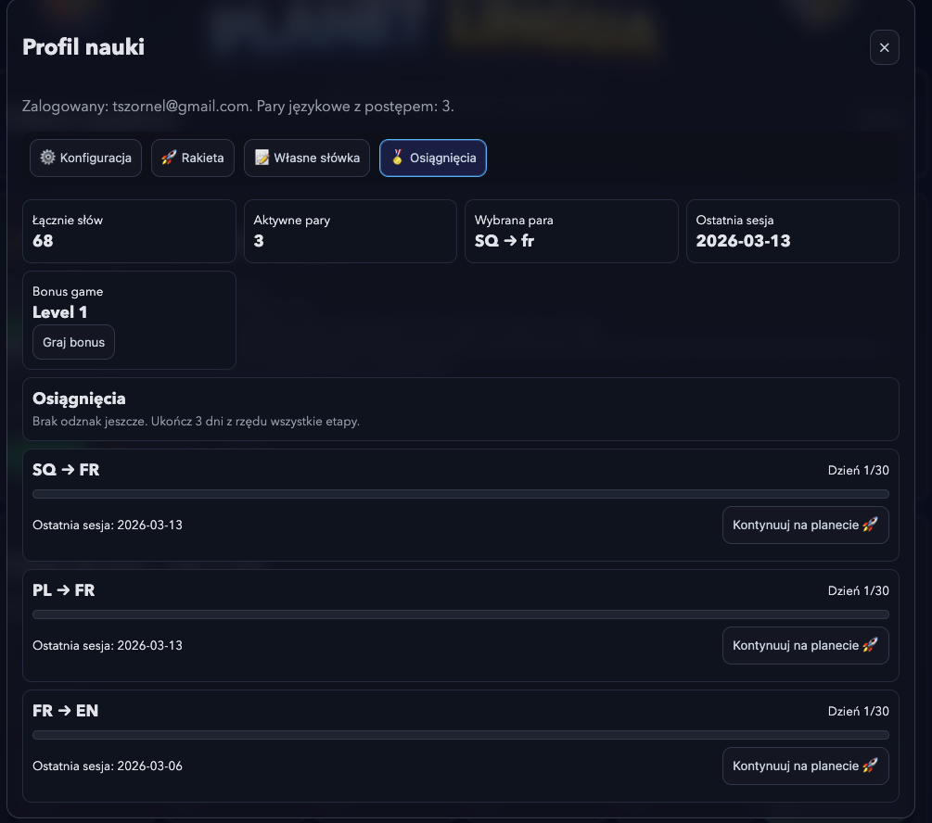Switch to the Rakieta tab
932x823 pixels.
point(193,158)
